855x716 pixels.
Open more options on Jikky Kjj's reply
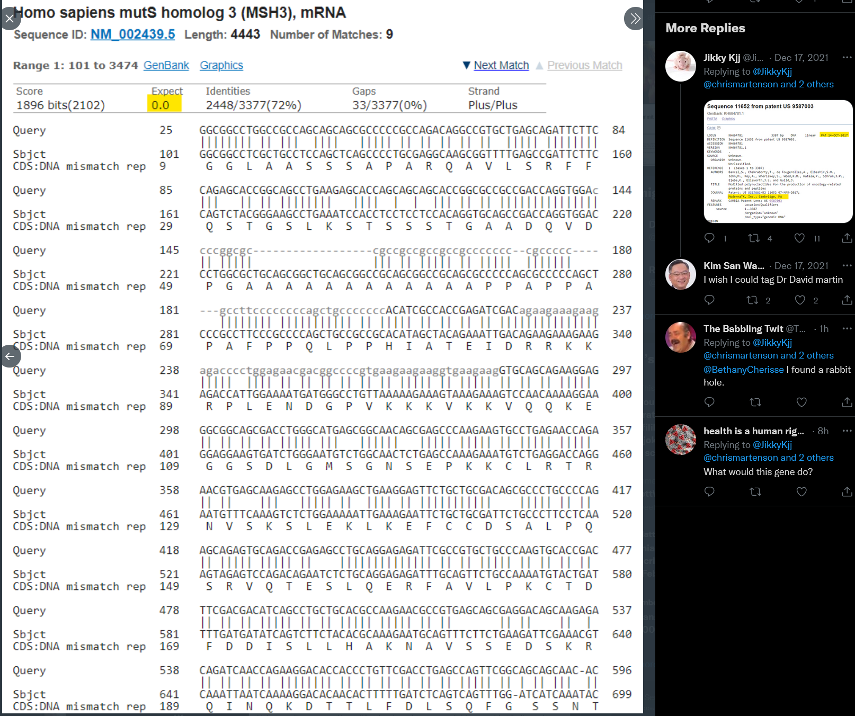click(847, 58)
